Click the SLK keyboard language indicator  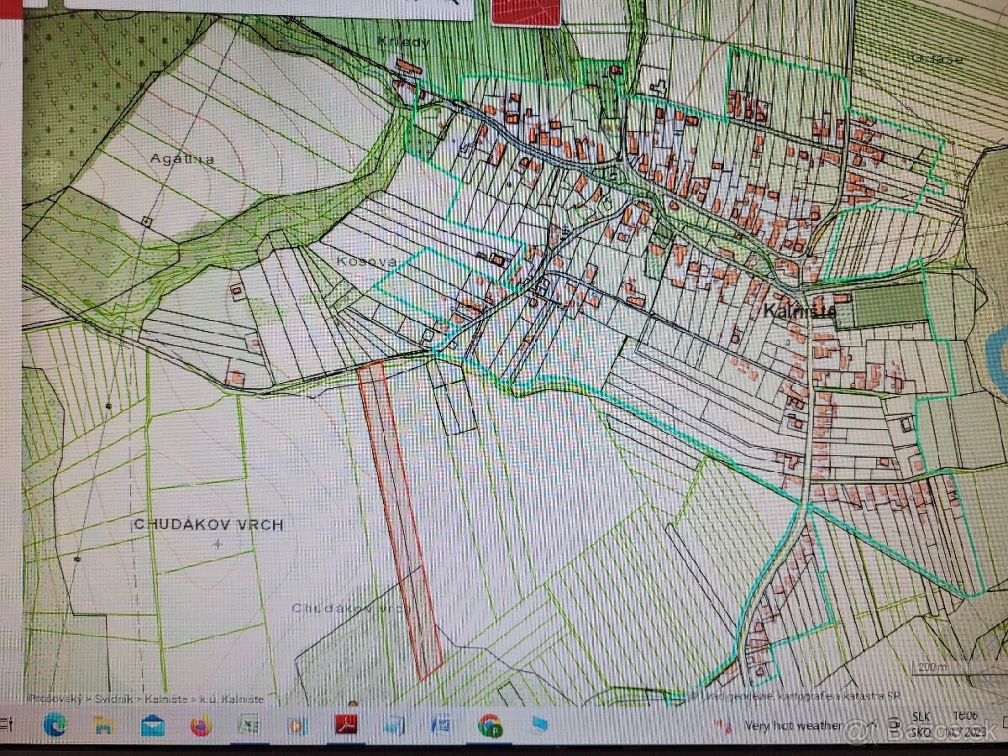(x=921, y=717)
